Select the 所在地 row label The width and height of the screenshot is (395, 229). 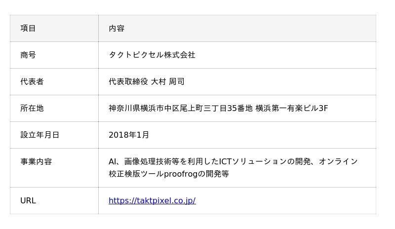tap(32, 109)
